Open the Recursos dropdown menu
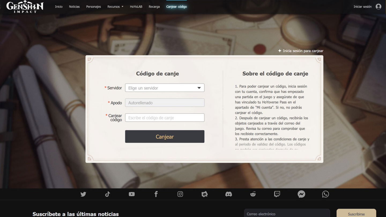Screen dimensions: 386x217 click(x=115, y=7)
